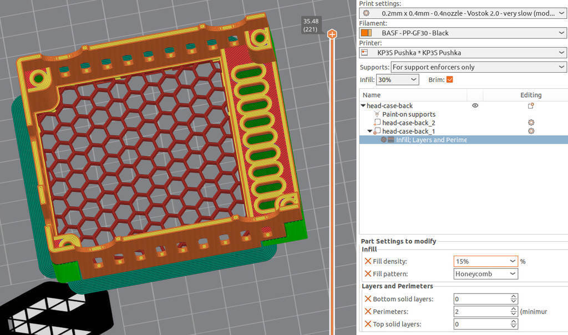Click the X icon next to Perimeters
Image resolution: width=568 pixels, height=335 pixels.
point(368,312)
